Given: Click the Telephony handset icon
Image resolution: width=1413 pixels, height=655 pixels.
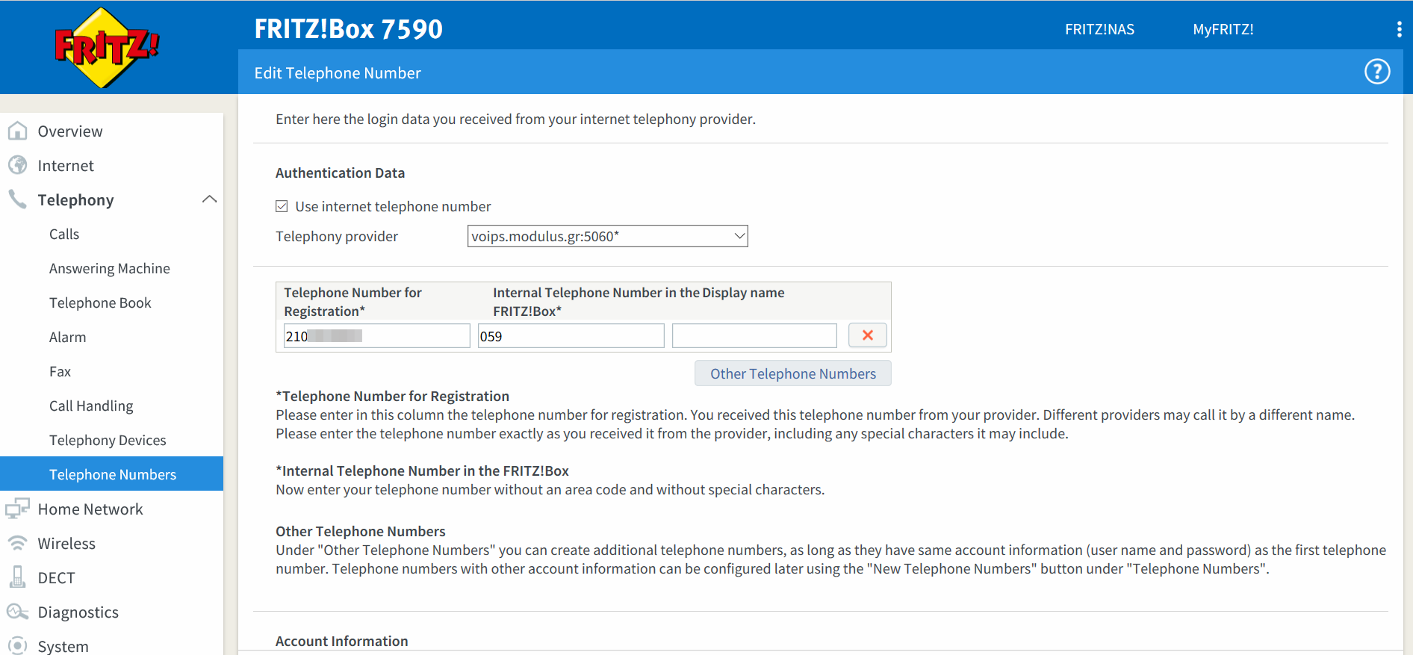Looking at the screenshot, I should (17, 199).
